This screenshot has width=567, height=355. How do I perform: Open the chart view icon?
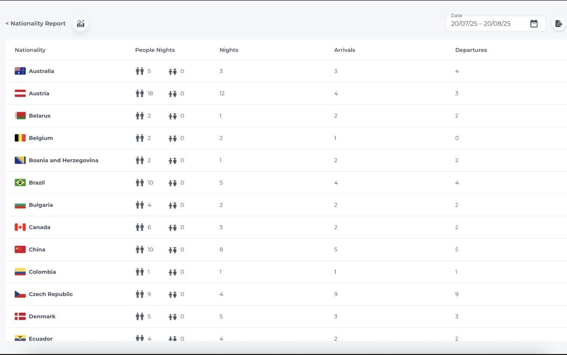(x=81, y=24)
